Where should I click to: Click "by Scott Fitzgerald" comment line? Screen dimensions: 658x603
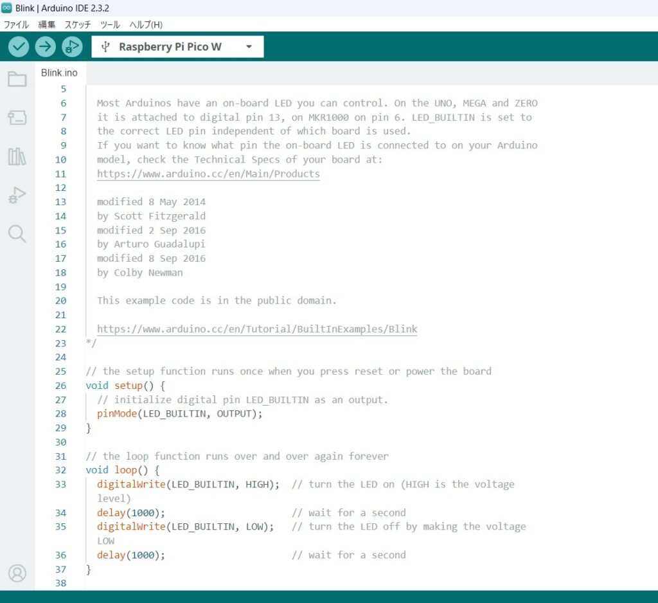click(151, 216)
